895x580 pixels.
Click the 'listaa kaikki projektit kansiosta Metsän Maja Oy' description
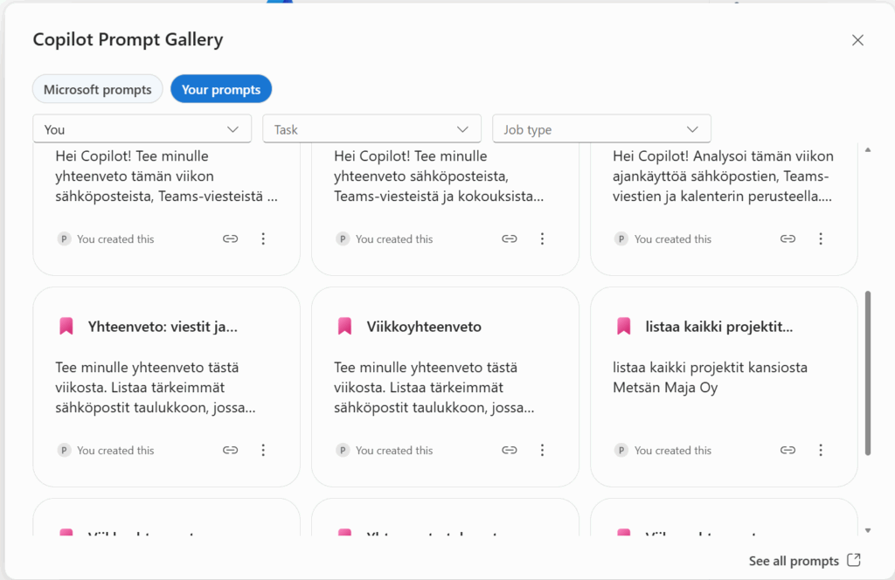point(710,377)
